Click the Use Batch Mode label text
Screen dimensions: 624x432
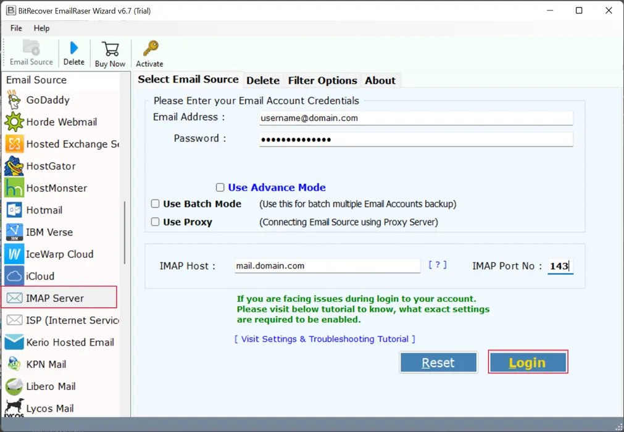(x=202, y=204)
